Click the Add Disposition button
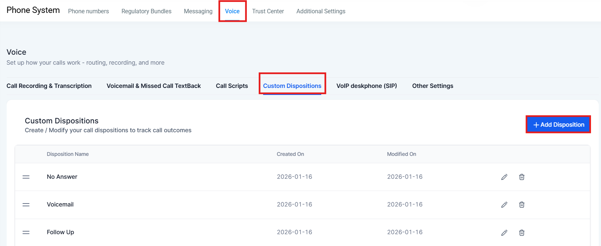This screenshot has height=246, width=601. (558, 124)
